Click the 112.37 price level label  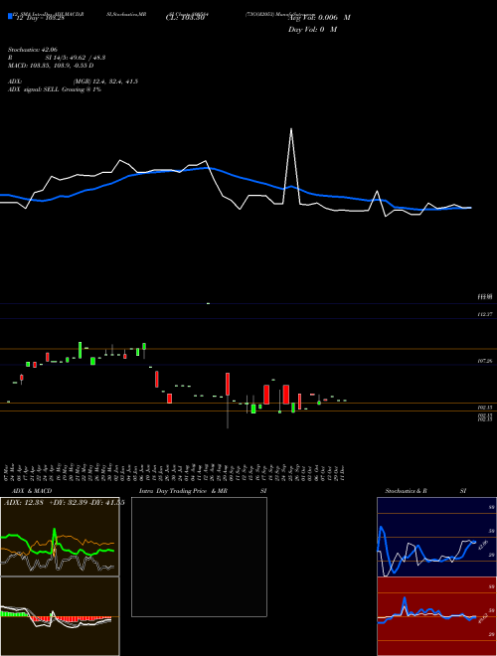(484, 314)
